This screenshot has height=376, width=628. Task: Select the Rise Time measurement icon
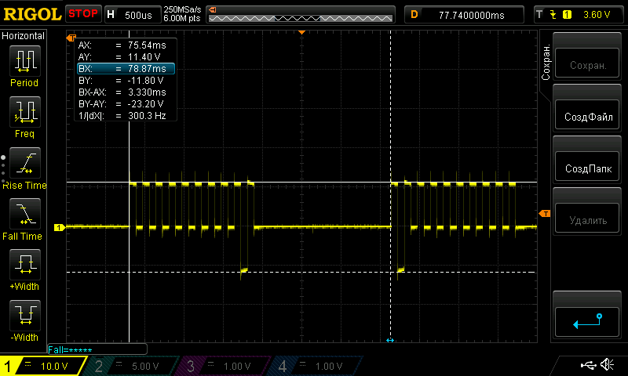[x=25, y=163]
